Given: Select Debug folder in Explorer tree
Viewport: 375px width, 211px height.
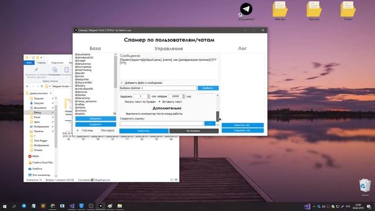Looking at the screenshot, I should 39,113.
